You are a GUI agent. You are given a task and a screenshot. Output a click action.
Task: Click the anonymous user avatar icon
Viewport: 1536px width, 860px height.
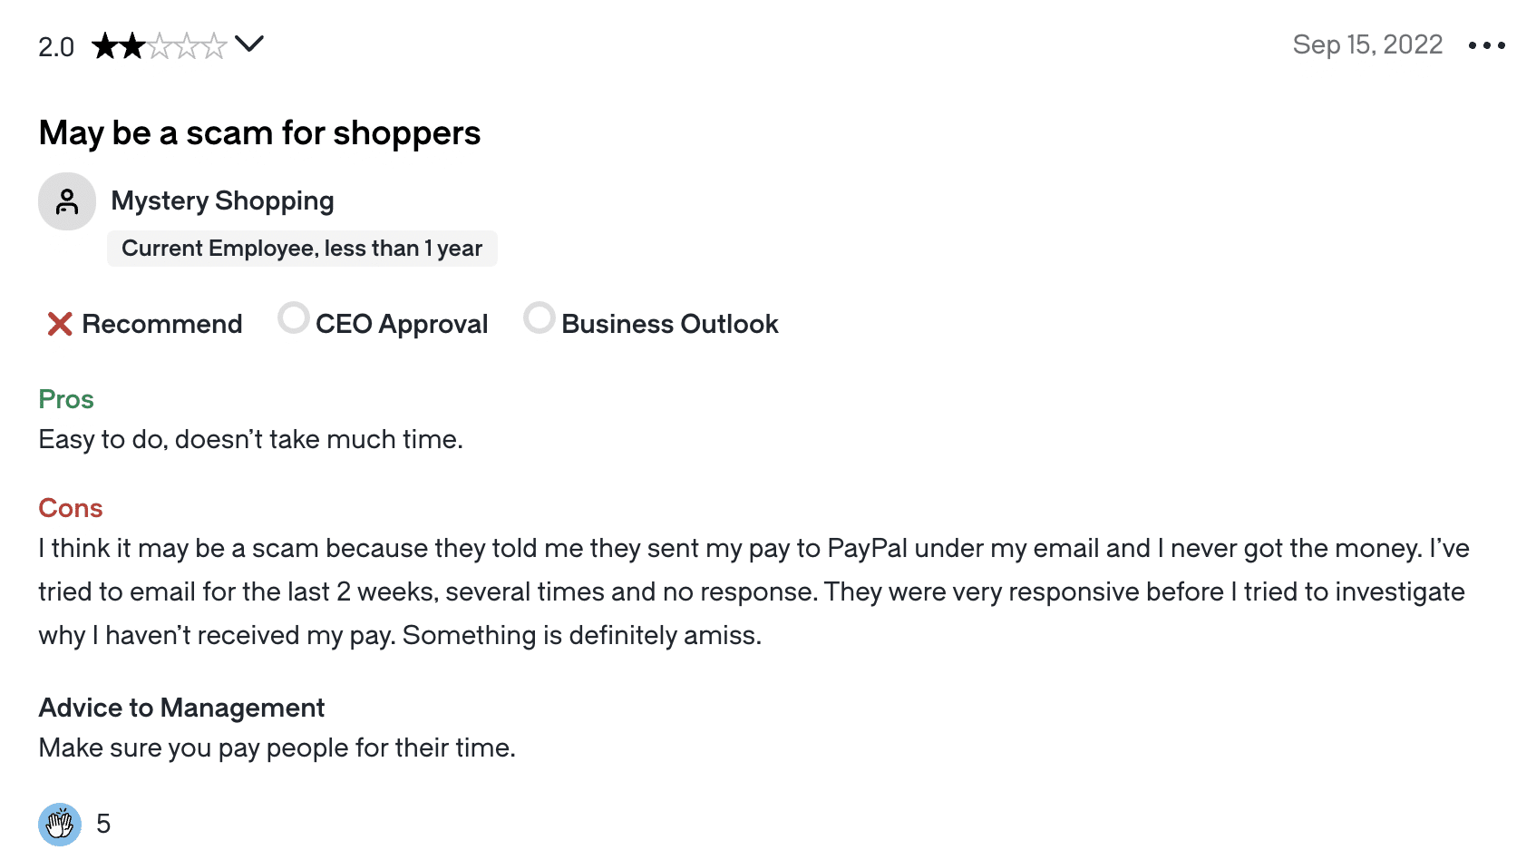tap(67, 201)
